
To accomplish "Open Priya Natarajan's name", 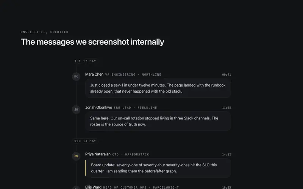I will point(98,154).
